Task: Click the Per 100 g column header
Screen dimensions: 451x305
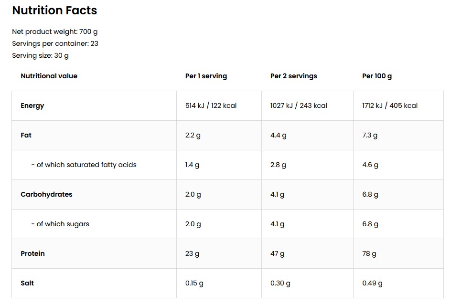Action: coord(377,76)
